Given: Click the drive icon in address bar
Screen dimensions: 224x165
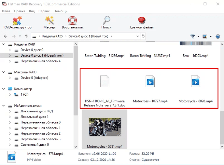Looking at the screenshot, I should pyautogui.click(x=34, y=37).
